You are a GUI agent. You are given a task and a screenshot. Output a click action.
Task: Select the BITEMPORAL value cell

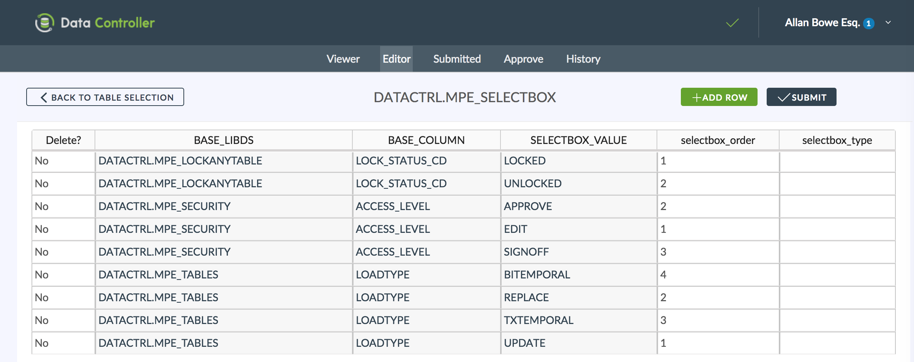tap(578, 275)
